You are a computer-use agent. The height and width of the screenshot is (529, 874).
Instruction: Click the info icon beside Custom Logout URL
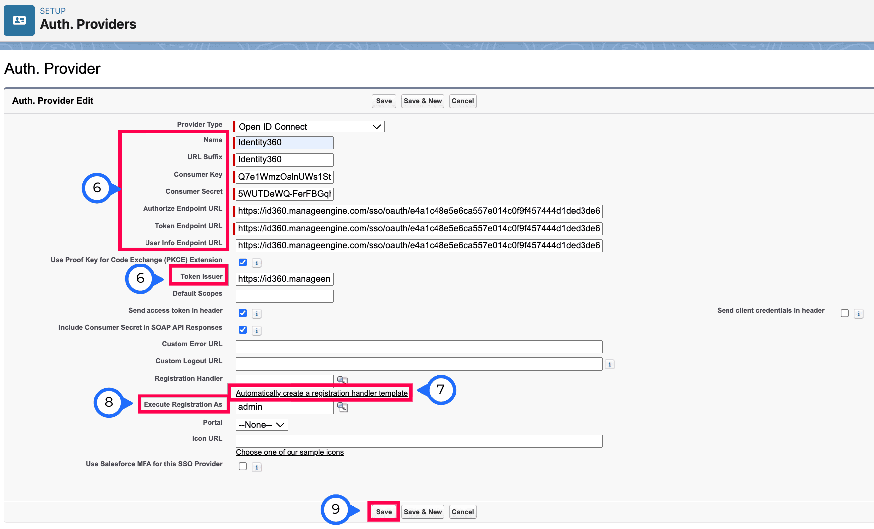coord(609,364)
